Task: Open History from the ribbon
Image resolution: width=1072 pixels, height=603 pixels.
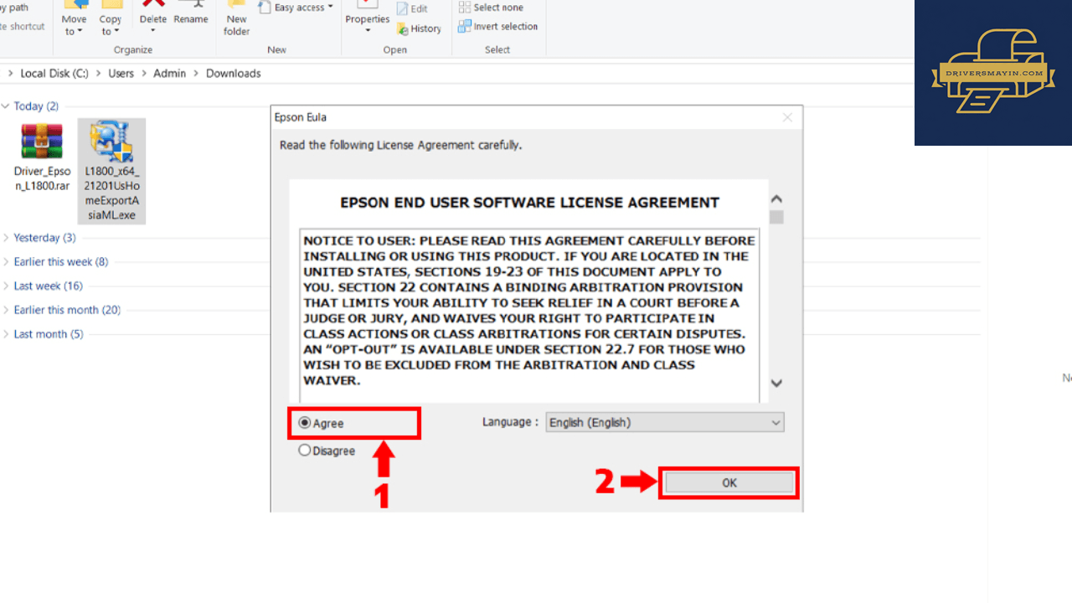Action: [418, 28]
